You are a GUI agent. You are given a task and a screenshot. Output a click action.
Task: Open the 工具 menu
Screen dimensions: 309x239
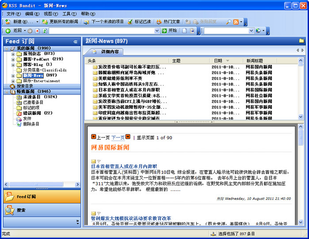coord(70,14)
